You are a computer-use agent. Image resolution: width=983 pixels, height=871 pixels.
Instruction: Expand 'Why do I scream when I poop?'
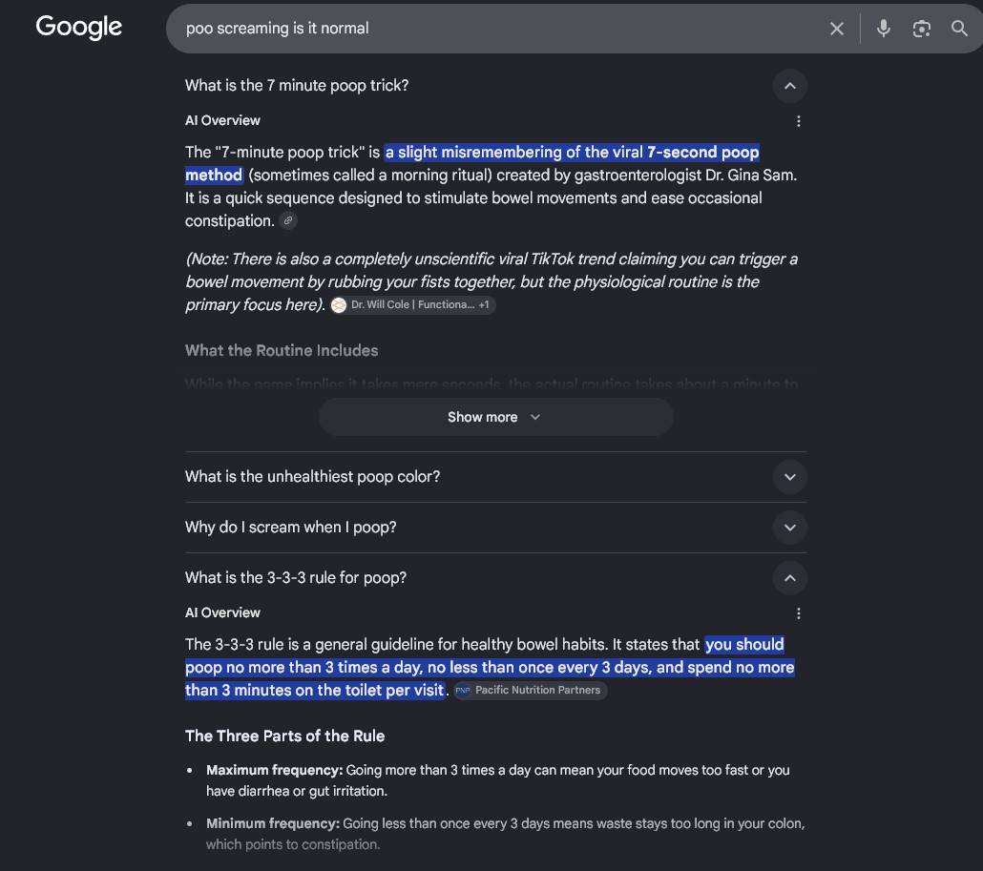[790, 528]
